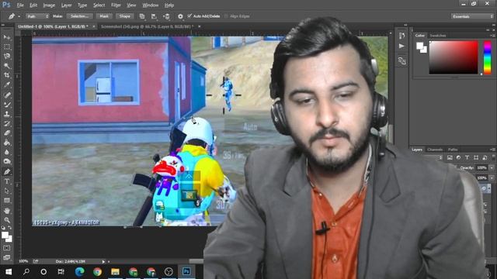
Task: Select the Hand tool
Action: 7,210
